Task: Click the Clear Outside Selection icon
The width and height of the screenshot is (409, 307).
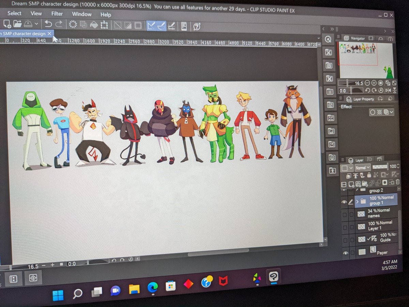Action: pos(83,24)
